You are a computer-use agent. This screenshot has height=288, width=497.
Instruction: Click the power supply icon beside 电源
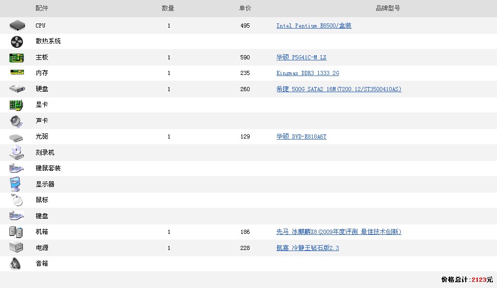(16, 247)
